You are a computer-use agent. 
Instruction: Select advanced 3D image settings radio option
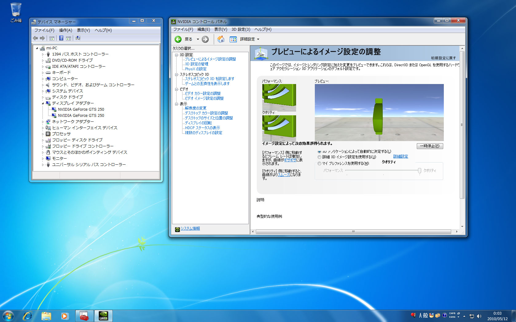(x=319, y=157)
